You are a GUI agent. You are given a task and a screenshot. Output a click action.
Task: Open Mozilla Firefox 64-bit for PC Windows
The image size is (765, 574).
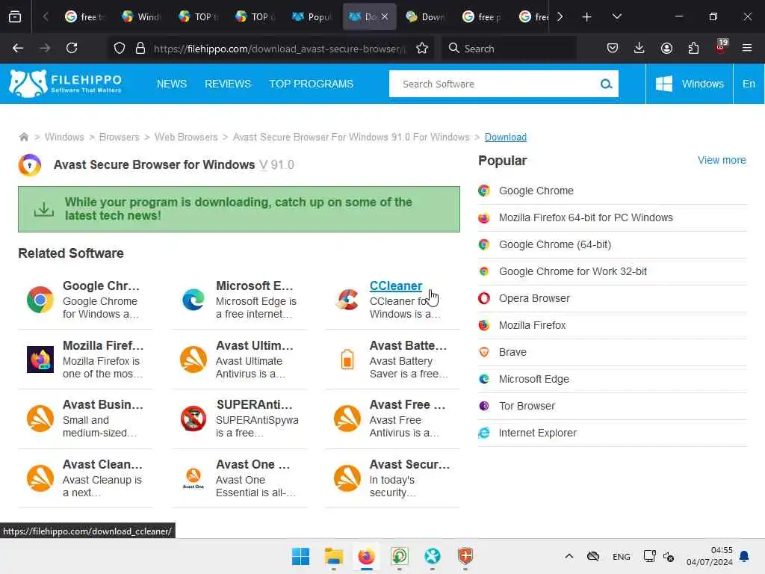pos(586,217)
